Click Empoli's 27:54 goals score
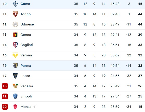Image resolution: width=145 pixels, height=112 pixels. click(x=115, y=96)
